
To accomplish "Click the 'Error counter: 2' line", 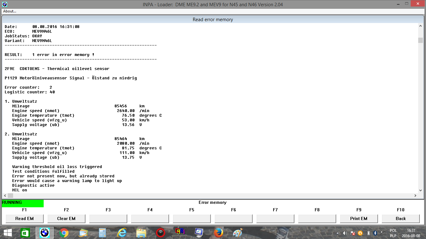I will pyautogui.click(x=28, y=87).
